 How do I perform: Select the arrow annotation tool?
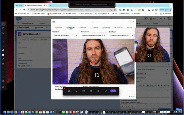pos(3,41)
